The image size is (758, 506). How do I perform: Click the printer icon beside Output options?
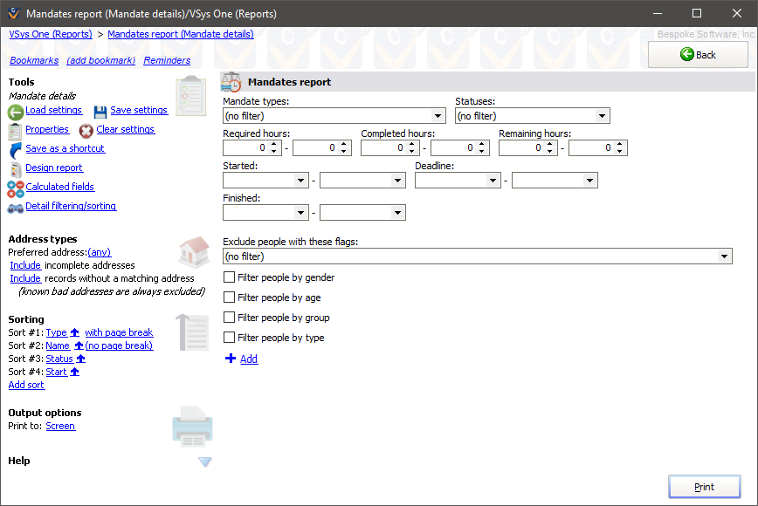192,427
